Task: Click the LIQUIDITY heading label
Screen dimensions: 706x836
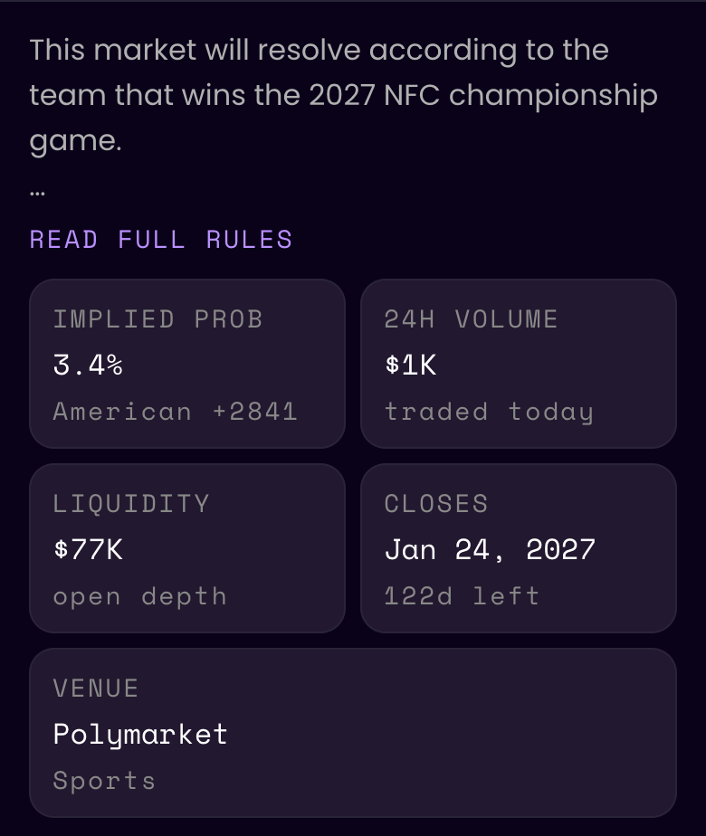Action: 131,504
